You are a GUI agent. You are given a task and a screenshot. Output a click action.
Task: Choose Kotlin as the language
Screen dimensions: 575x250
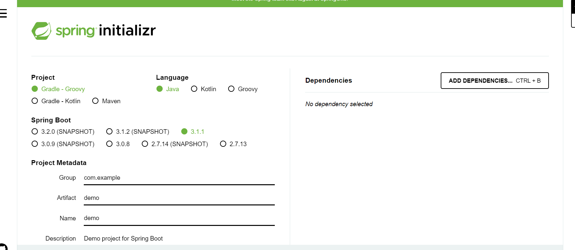(203, 89)
